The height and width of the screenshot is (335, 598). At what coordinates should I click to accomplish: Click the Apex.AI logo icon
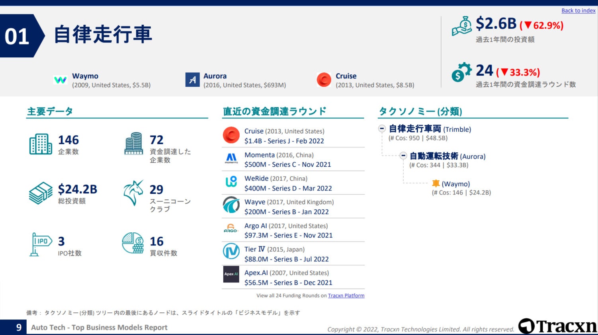click(x=231, y=274)
